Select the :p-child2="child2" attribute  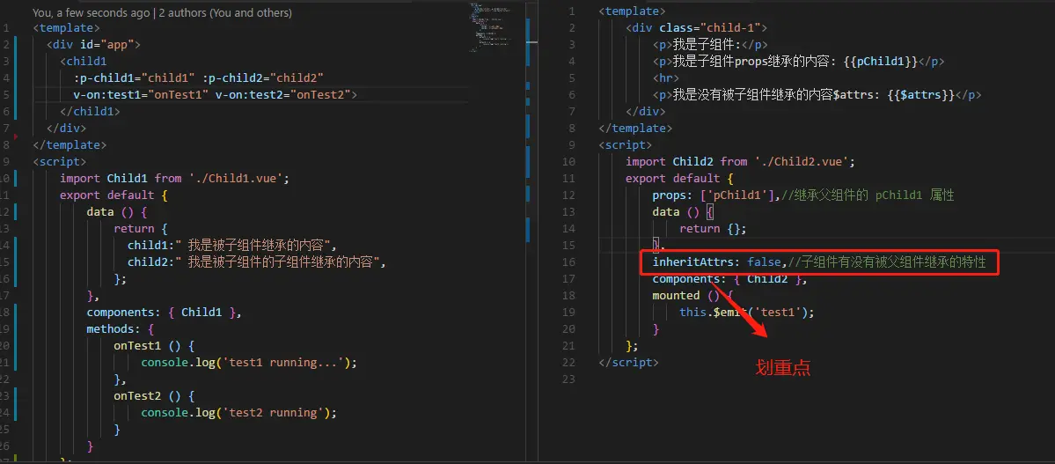point(263,78)
